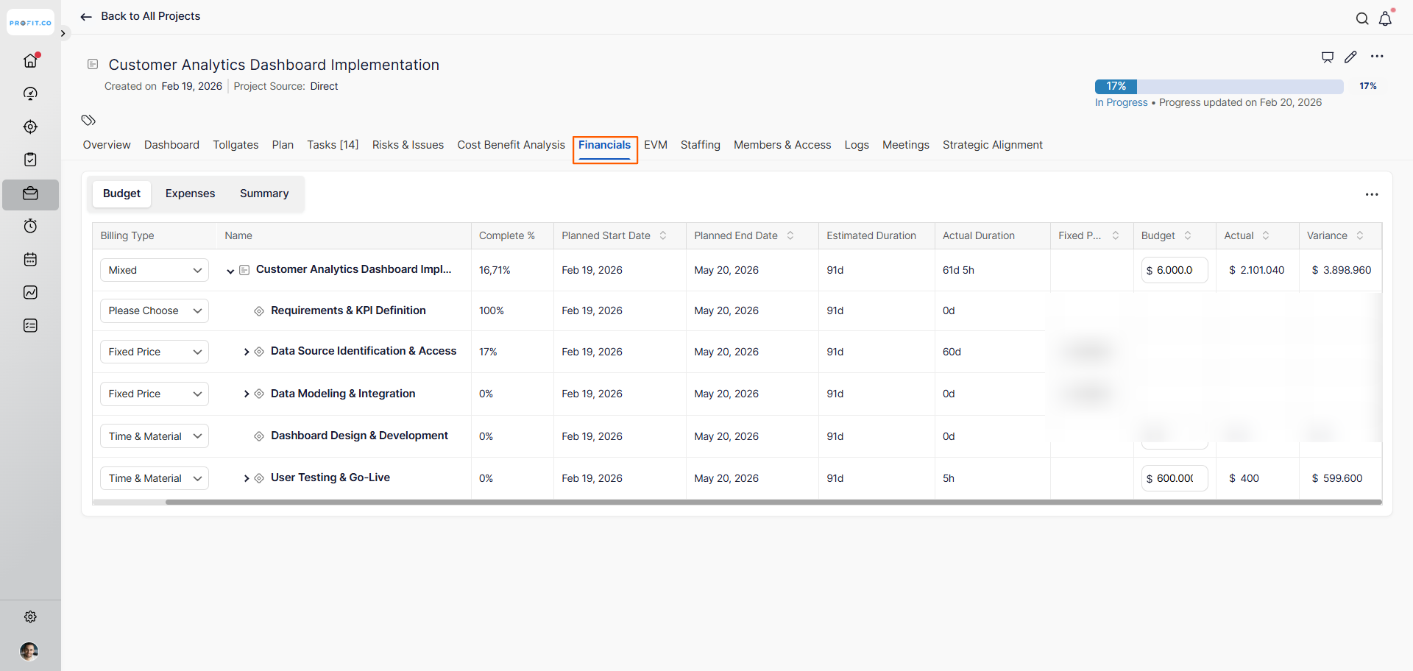This screenshot has height=671, width=1413.
Task: Open the home icon in sidebar
Action: (30, 60)
